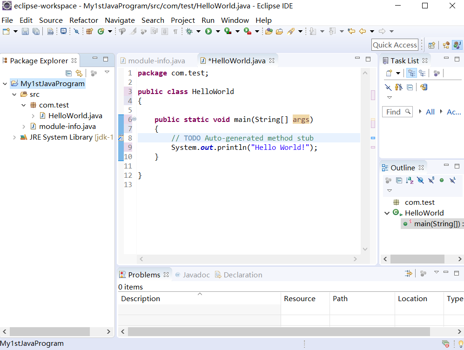Toggle Link with Editor in Package Explorer
Image resolution: width=464 pixels, height=350 pixels.
79,73
